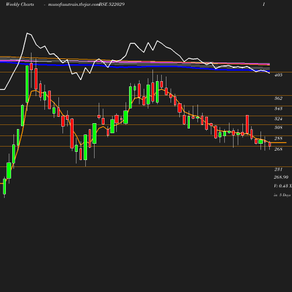Click the last red candle at right end
The width and height of the screenshot is (292, 292).
pyautogui.click(x=270, y=144)
